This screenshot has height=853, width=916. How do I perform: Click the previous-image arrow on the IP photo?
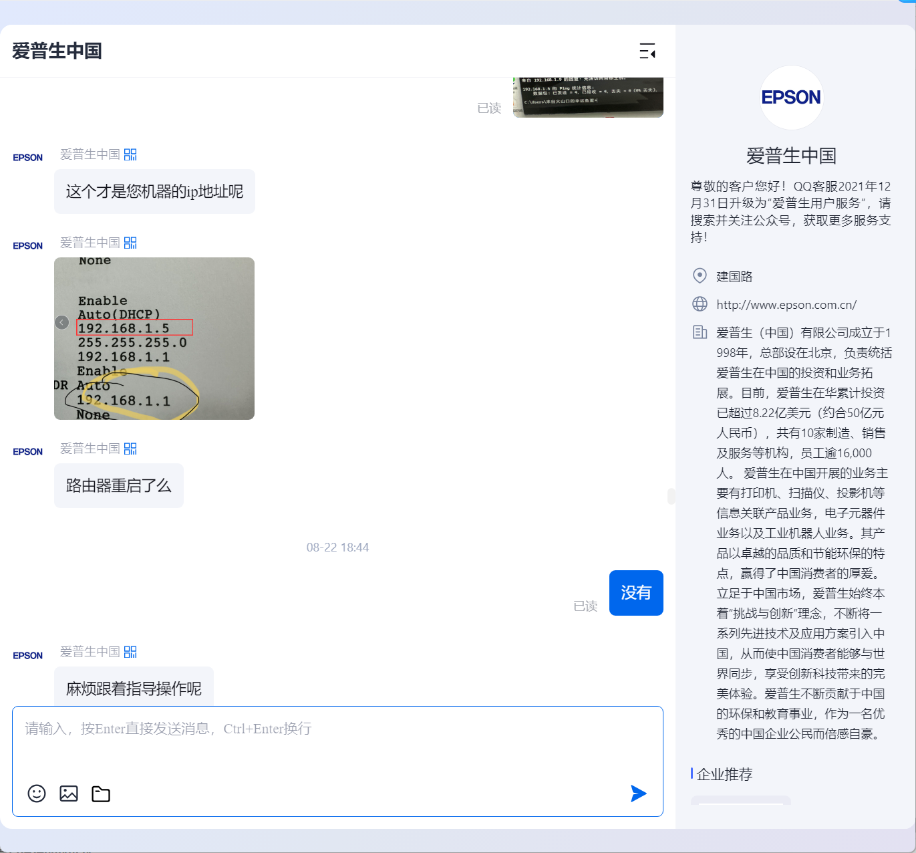[61, 322]
